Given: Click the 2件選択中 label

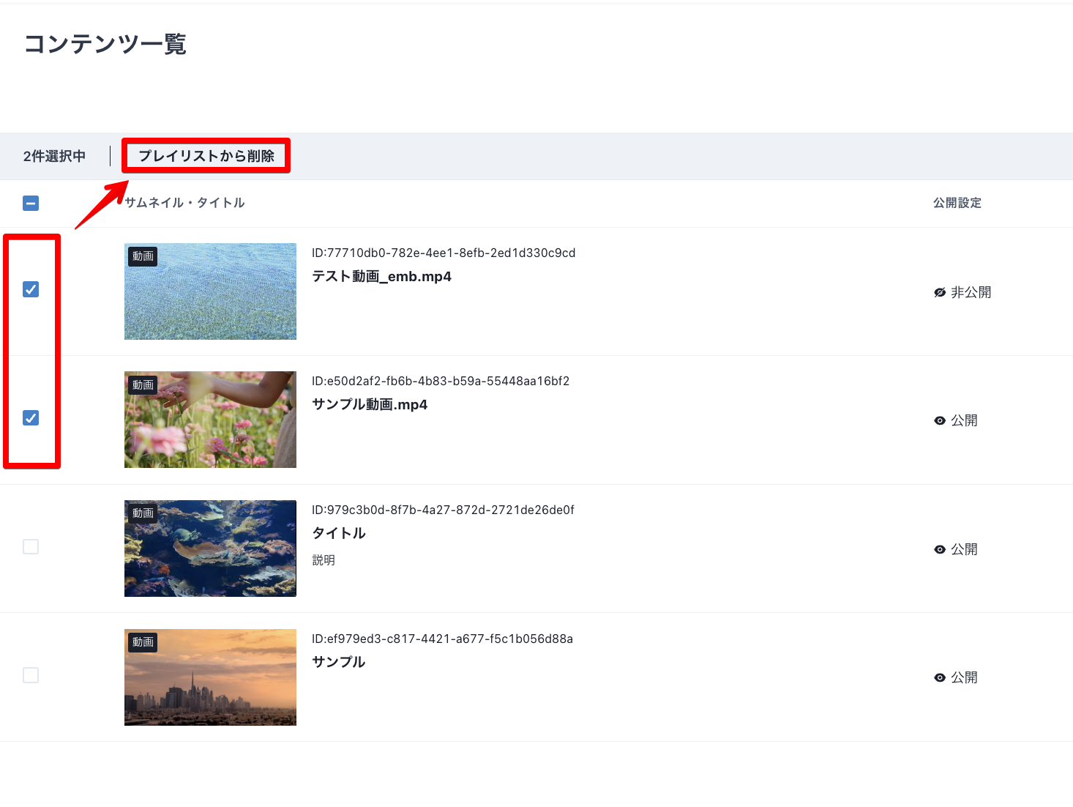Looking at the screenshot, I should tap(54, 155).
